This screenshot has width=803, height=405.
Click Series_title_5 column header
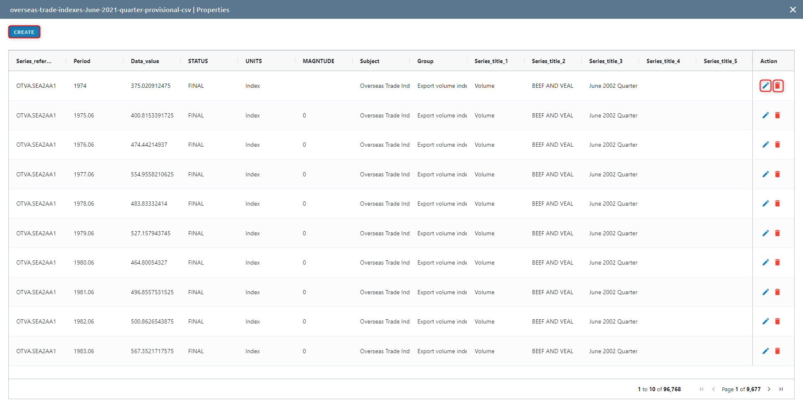[720, 61]
